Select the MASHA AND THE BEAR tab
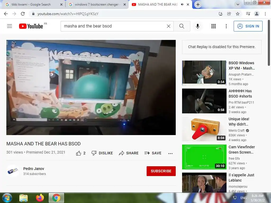Viewport: 271px width, 203px height. (158, 4)
